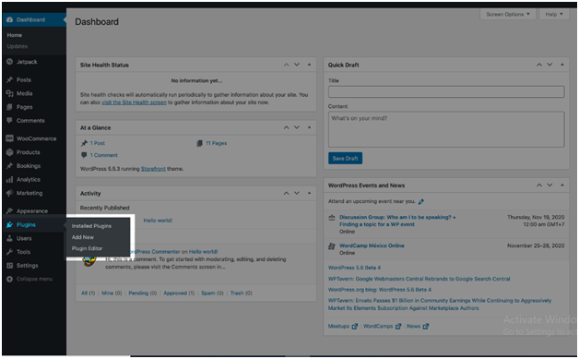
Task: Move Activity panel up
Action: point(286,193)
